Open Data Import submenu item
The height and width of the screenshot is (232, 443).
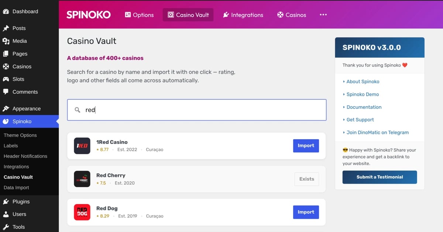(16, 188)
